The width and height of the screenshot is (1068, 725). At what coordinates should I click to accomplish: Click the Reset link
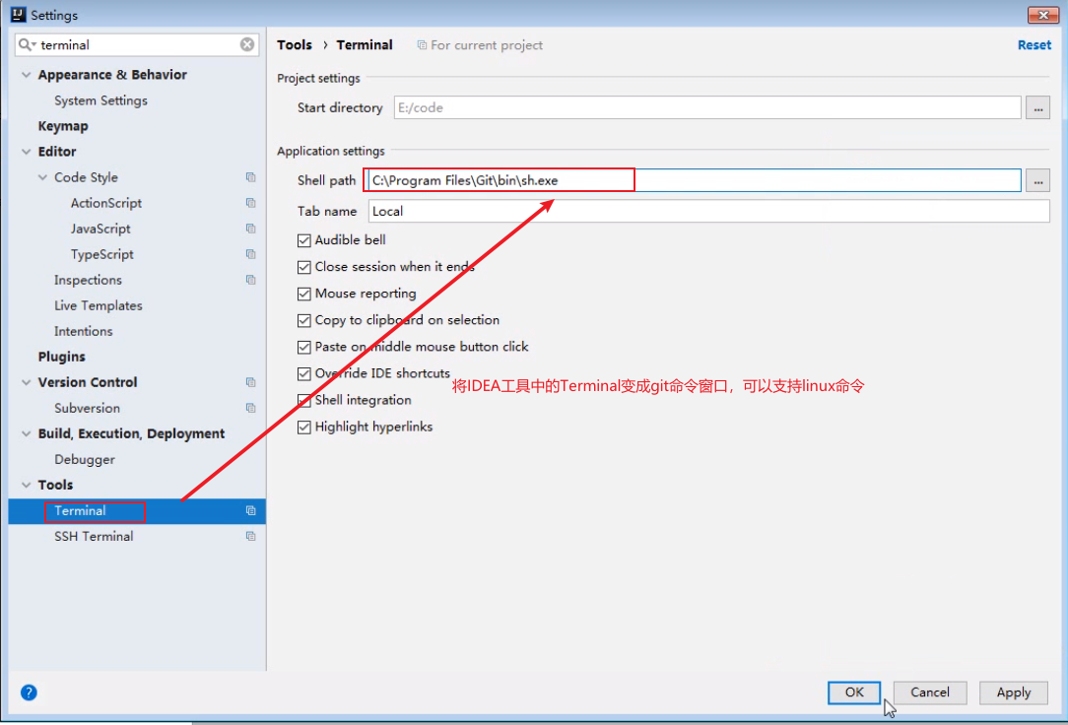click(1034, 45)
